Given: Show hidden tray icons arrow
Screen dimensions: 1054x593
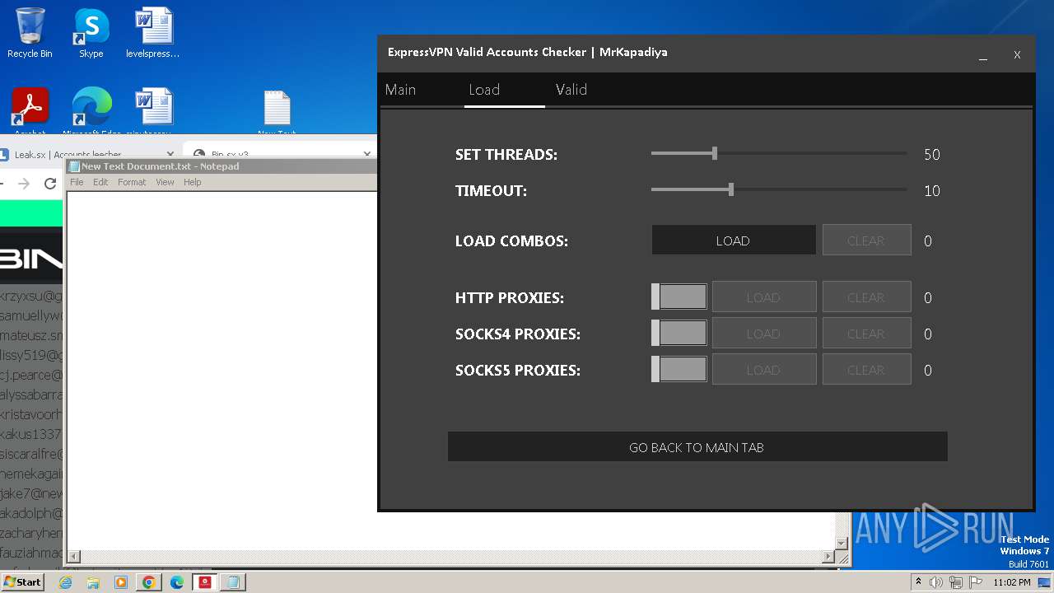Looking at the screenshot, I should [x=919, y=582].
